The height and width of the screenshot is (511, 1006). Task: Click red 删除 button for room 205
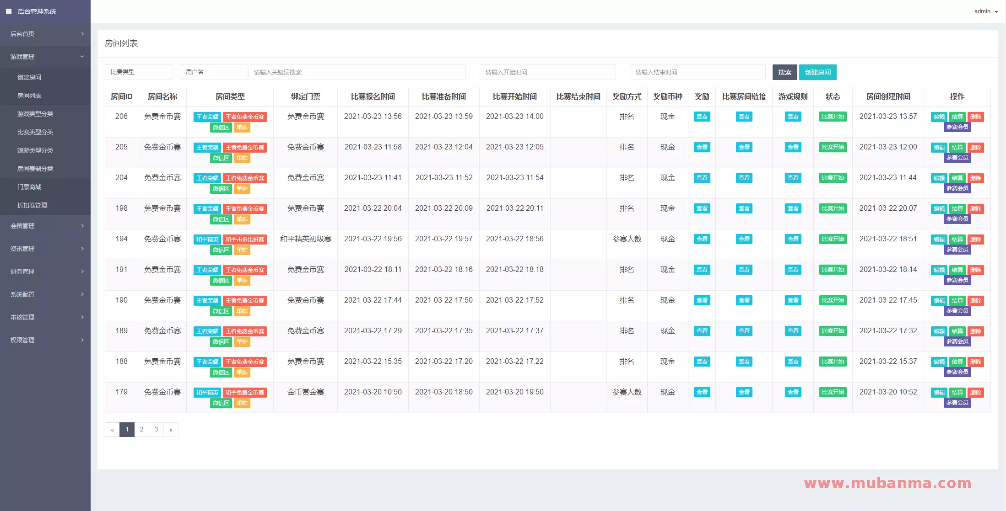(975, 148)
